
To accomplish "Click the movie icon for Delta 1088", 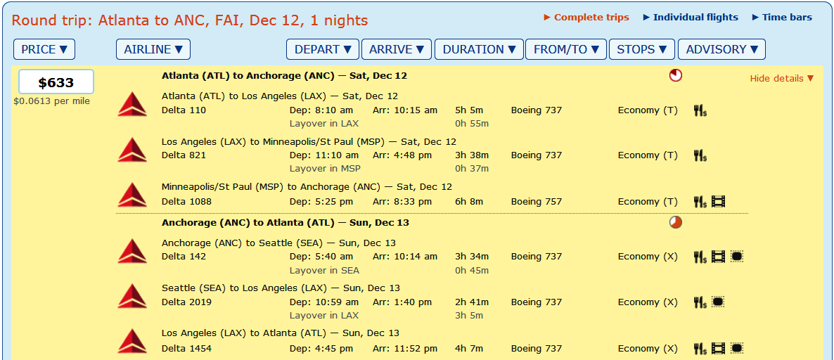I will click(718, 202).
